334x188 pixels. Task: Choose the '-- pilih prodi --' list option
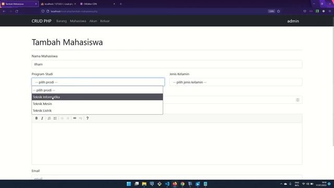click(x=98, y=90)
